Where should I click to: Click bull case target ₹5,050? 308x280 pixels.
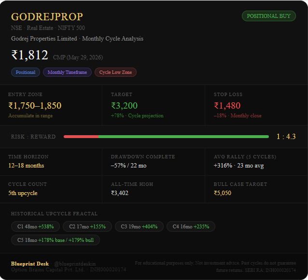223,193
